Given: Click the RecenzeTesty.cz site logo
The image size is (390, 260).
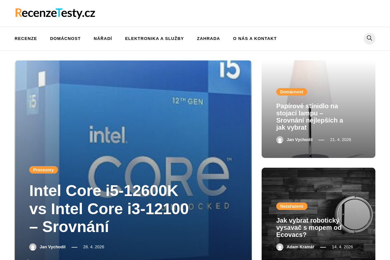Looking at the screenshot, I should pyautogui.click(x=55, y=13).
